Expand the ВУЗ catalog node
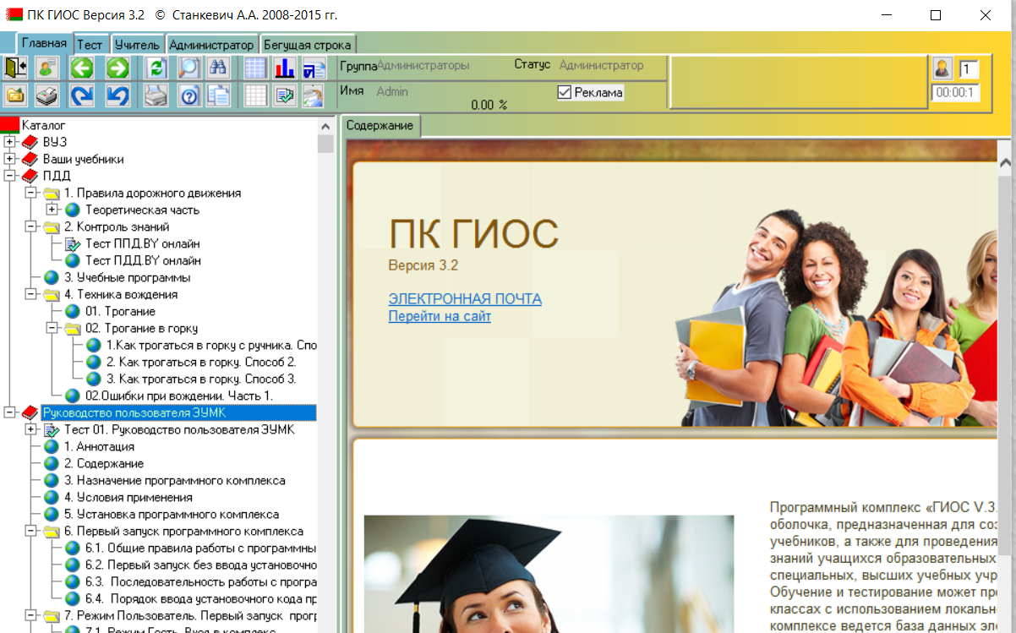 [9, 142]
